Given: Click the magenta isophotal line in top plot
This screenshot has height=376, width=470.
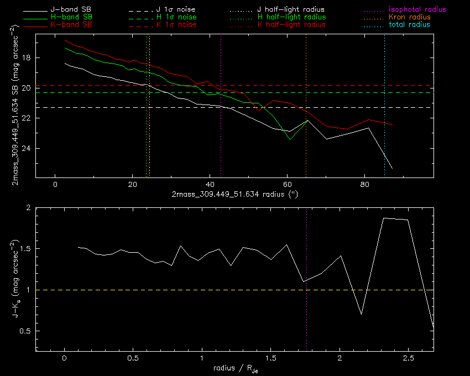Looking at the screenshot, I should (221, 106).
